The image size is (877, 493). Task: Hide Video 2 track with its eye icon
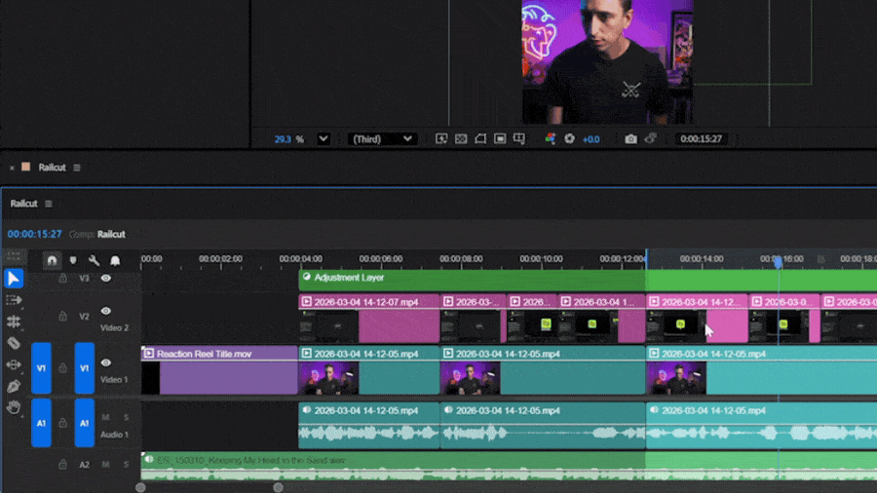pos(105,311)
